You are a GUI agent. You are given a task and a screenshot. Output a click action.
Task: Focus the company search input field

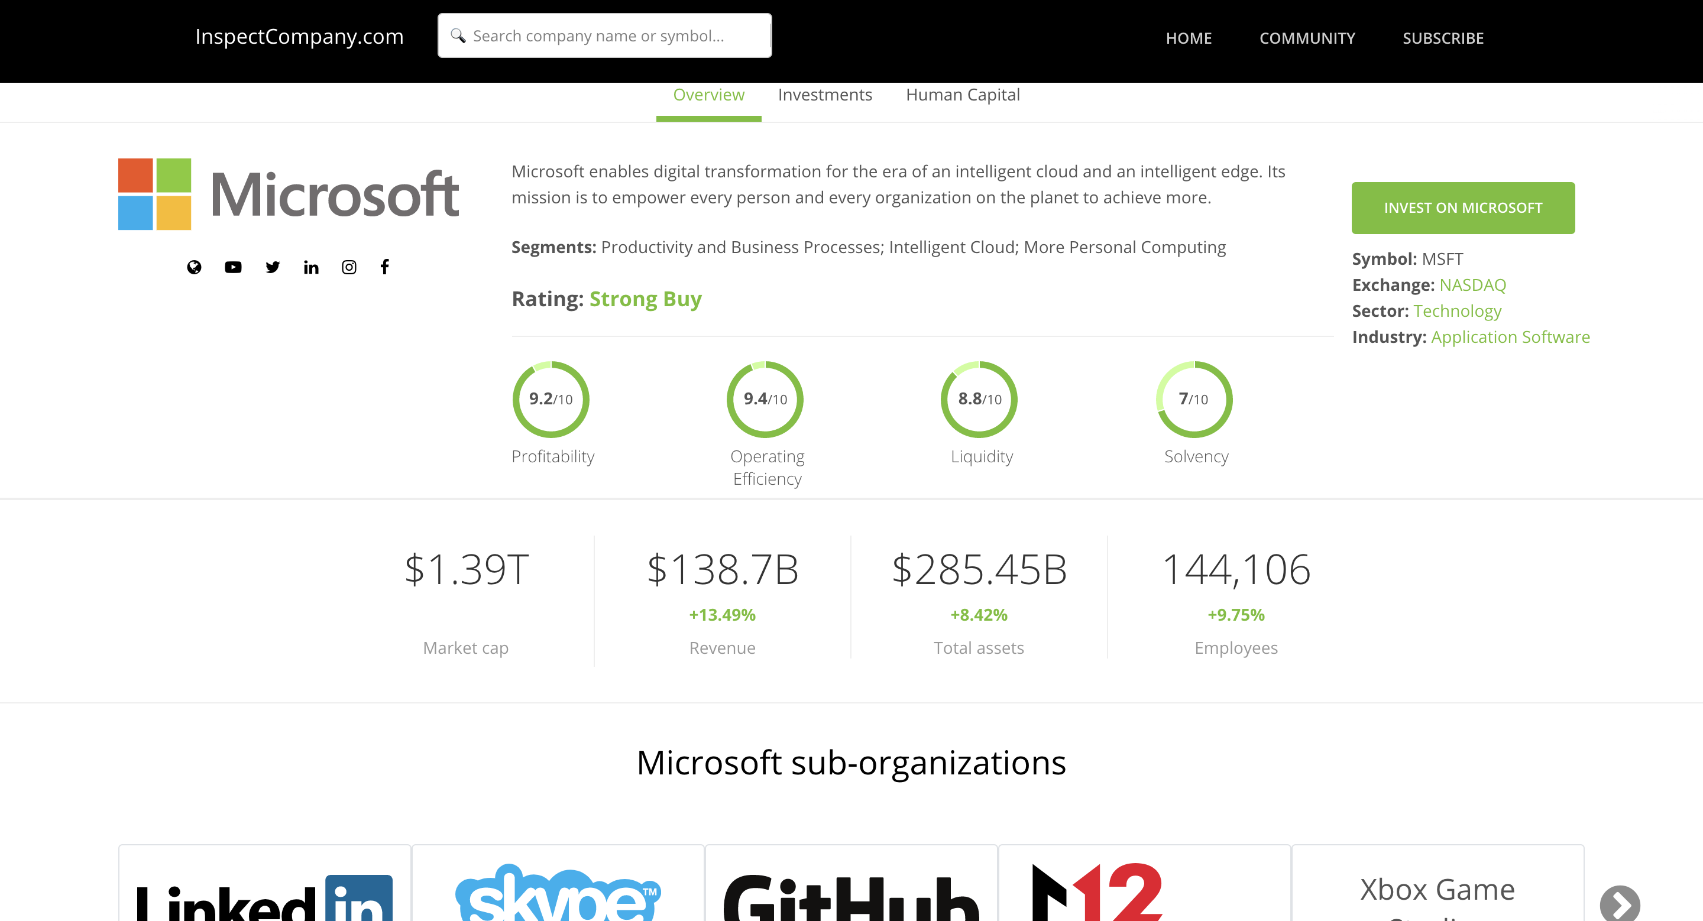[615, 35]
